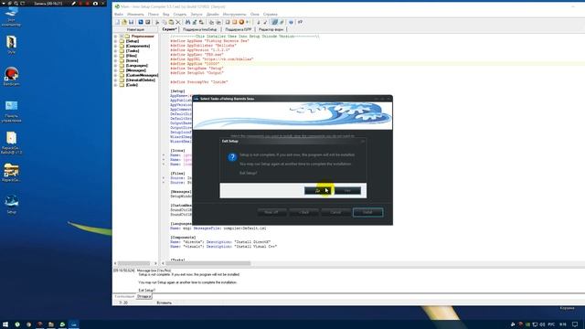Image resolution: width=585 pixels, height=329 pixels.
Task: Click the Навигация panel header
Action: (135, 29)
